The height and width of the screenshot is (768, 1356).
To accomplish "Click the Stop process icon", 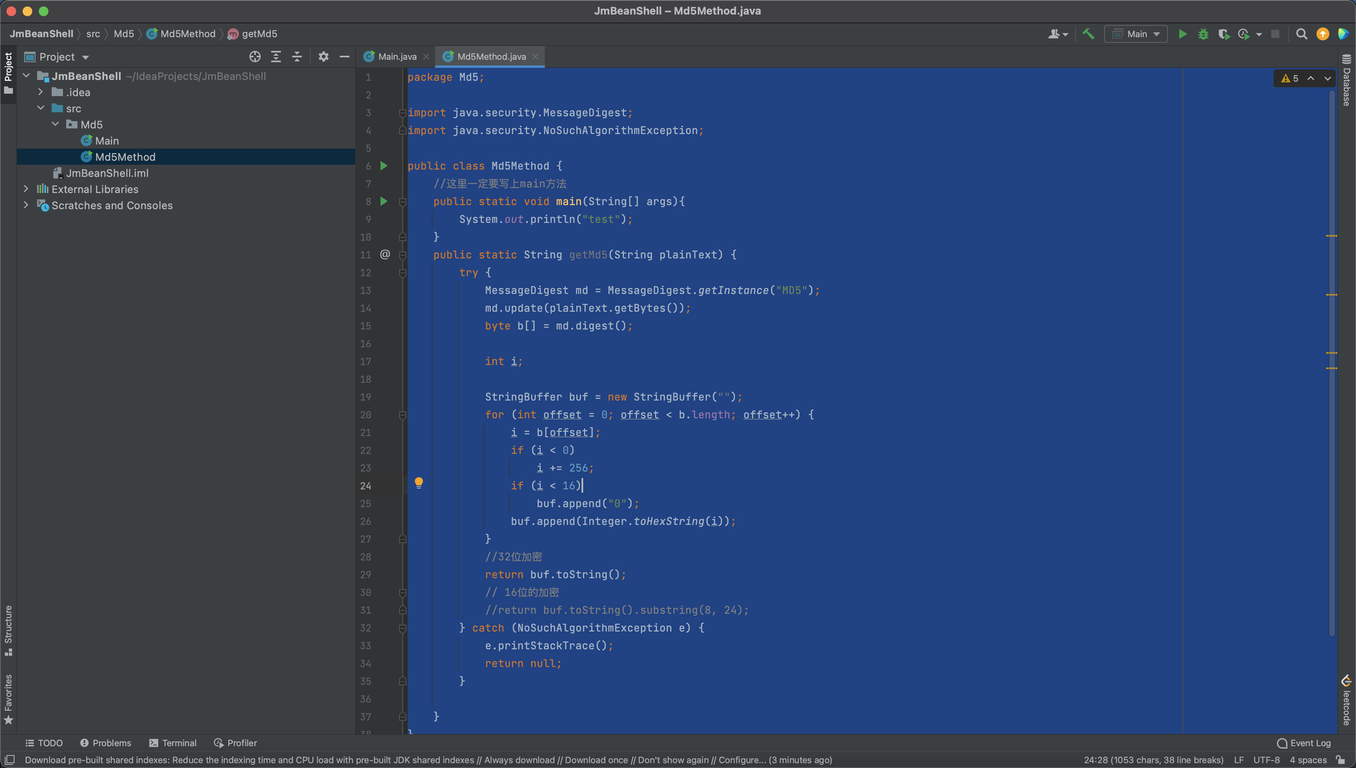I will (1275, 34).
